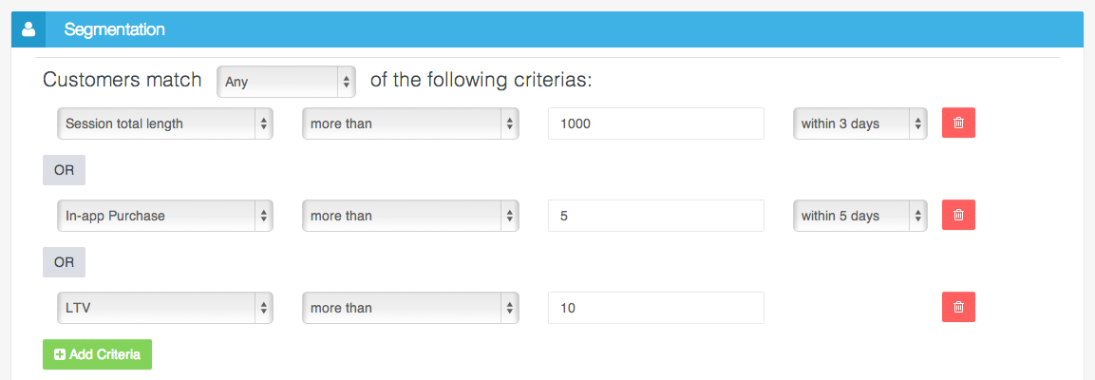
Task: Open the In-app Purchase metric dropdown
Action: (x=165, y=216)
